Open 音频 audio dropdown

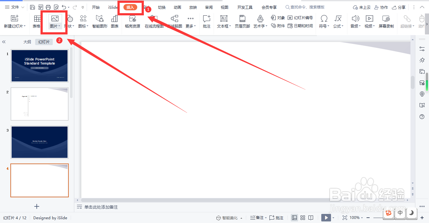[x=356, y=26]
